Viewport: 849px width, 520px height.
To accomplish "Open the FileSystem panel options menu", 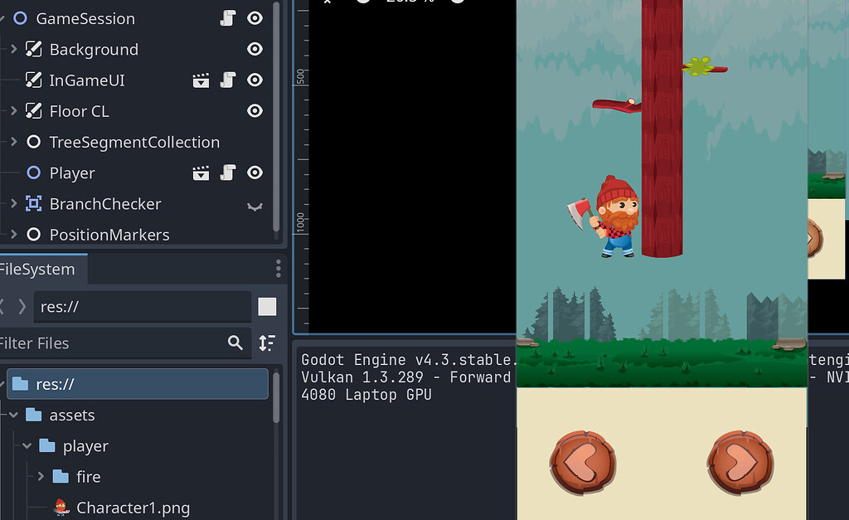I will (278, 268).
